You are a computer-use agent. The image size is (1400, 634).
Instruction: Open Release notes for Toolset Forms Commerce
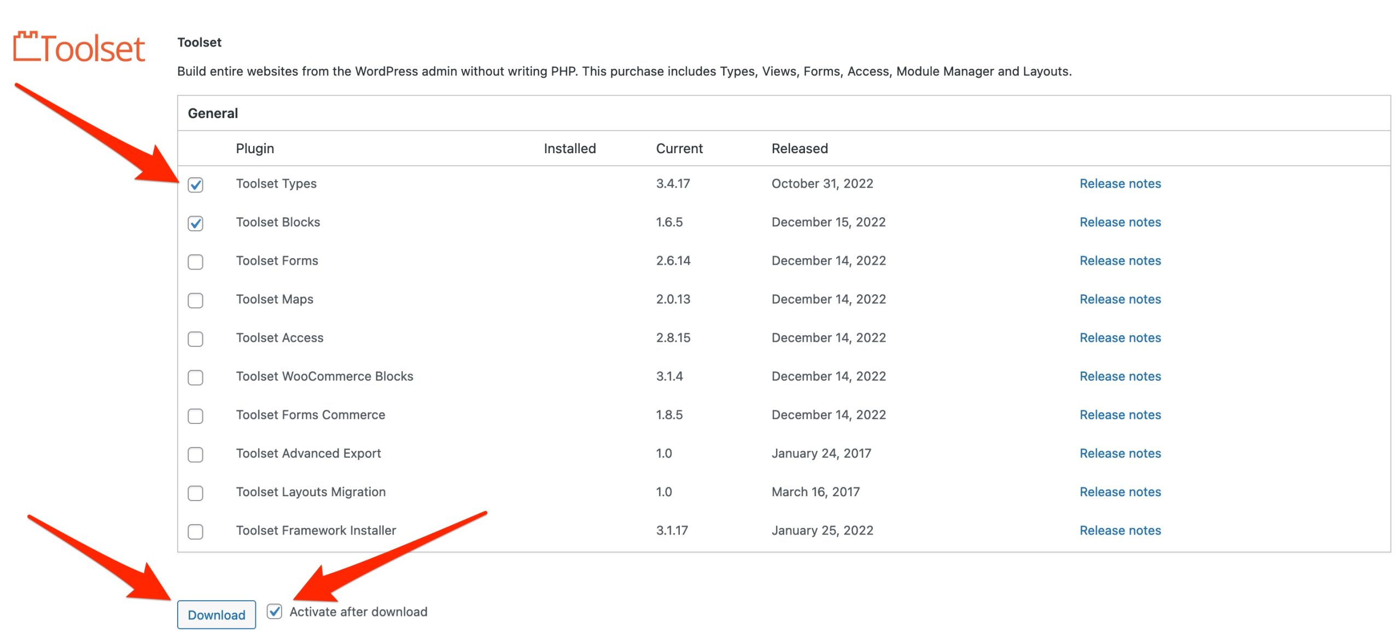(x=1120, y=415)
